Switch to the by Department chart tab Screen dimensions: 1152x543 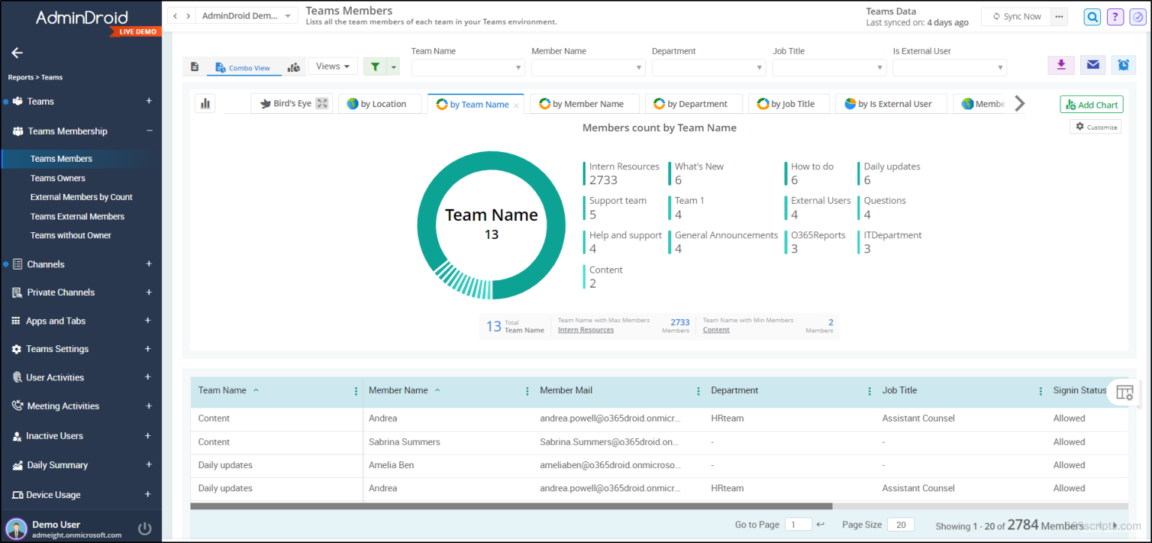pyautogui.click(x=694, y=103)
